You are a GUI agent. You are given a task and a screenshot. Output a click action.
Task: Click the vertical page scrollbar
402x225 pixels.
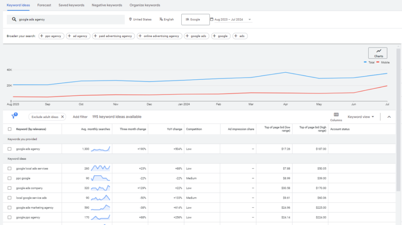pyautogui.click(x=398, y=119)
